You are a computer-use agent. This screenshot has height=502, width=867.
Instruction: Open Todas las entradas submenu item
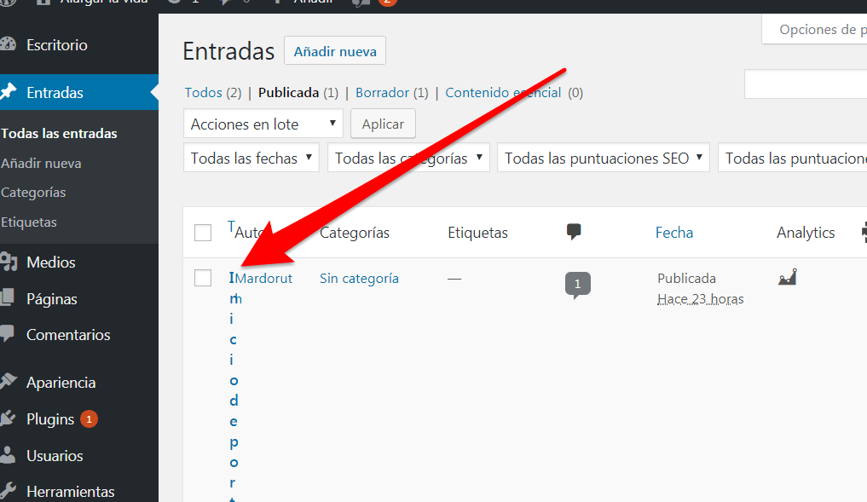pos(59,133)
